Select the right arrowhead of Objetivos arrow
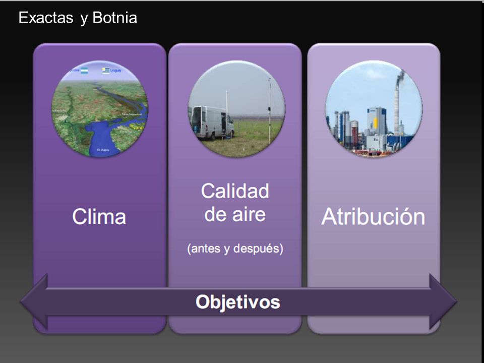 coord(443,301)
